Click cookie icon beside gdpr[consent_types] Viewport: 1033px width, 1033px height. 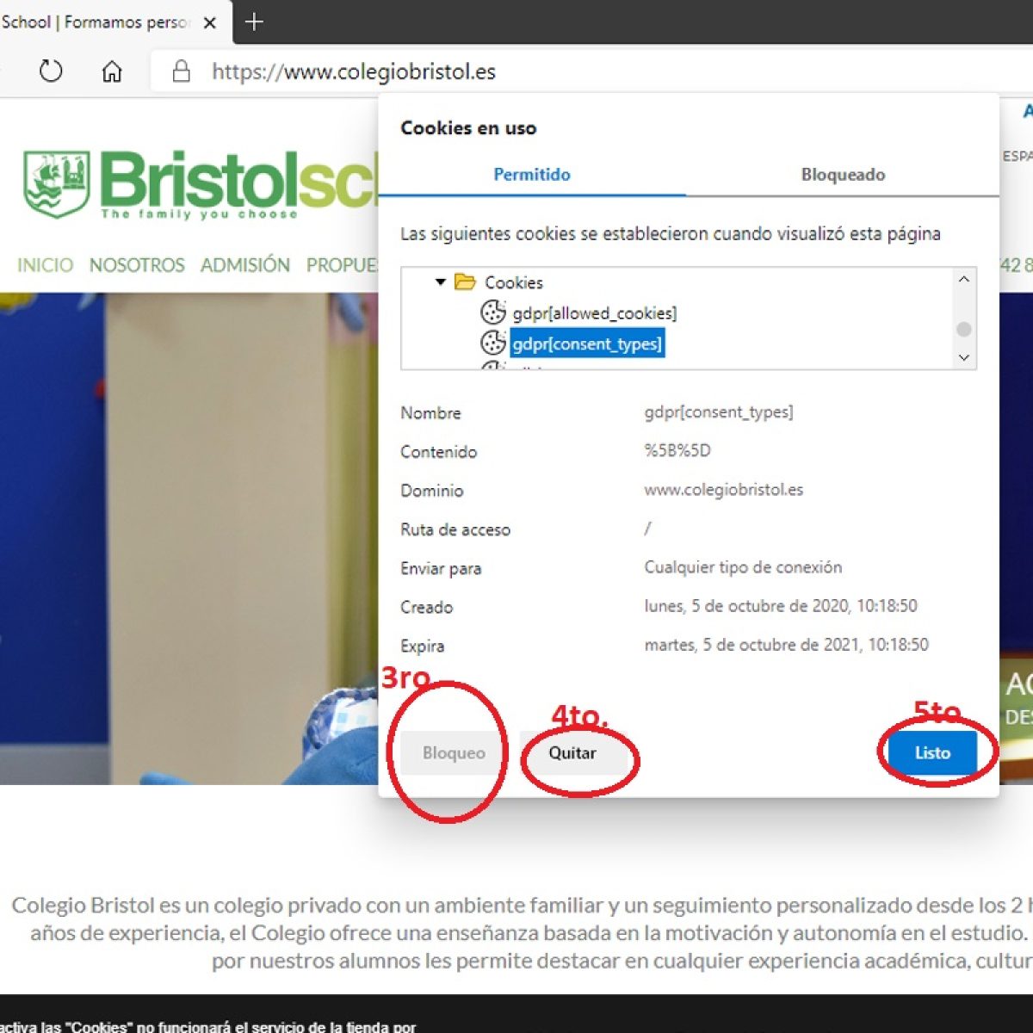tap(492, 343)
